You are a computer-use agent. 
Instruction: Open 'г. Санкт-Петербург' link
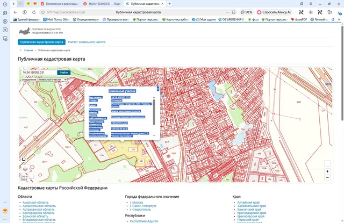pyautogui.click(x=143, y=206)
